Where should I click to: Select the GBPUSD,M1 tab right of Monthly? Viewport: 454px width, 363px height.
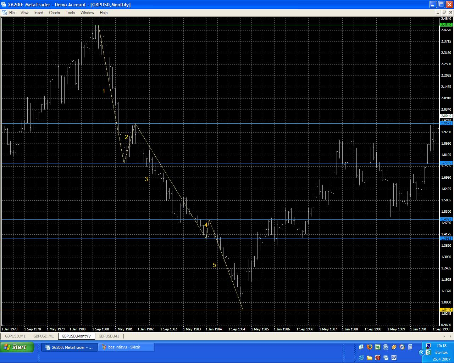click(x=109, y=336)
